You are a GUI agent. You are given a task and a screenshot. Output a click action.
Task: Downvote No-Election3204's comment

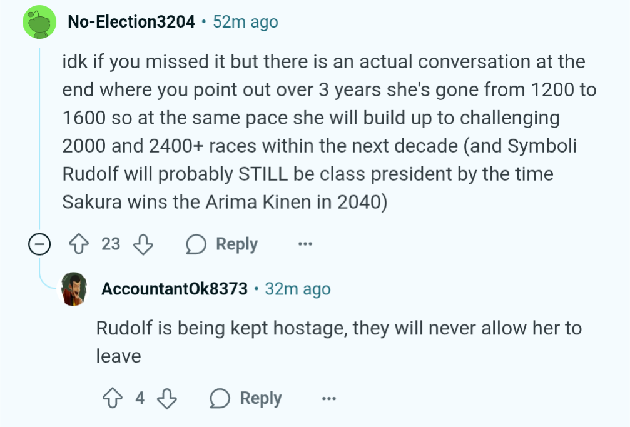click(x=143, y=244)
